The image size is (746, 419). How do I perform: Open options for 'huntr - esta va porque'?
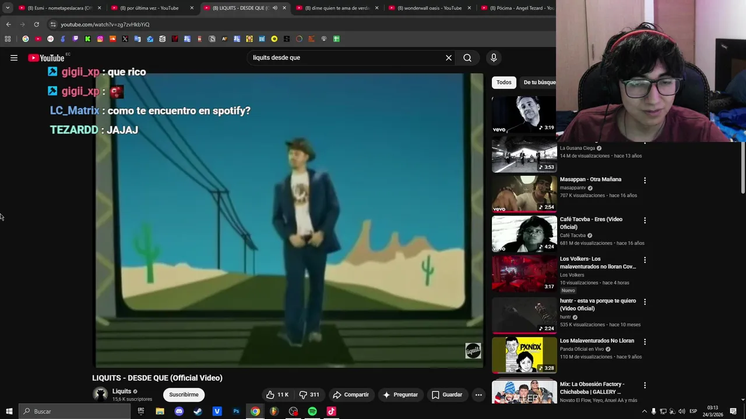click(x=645, y=301)
